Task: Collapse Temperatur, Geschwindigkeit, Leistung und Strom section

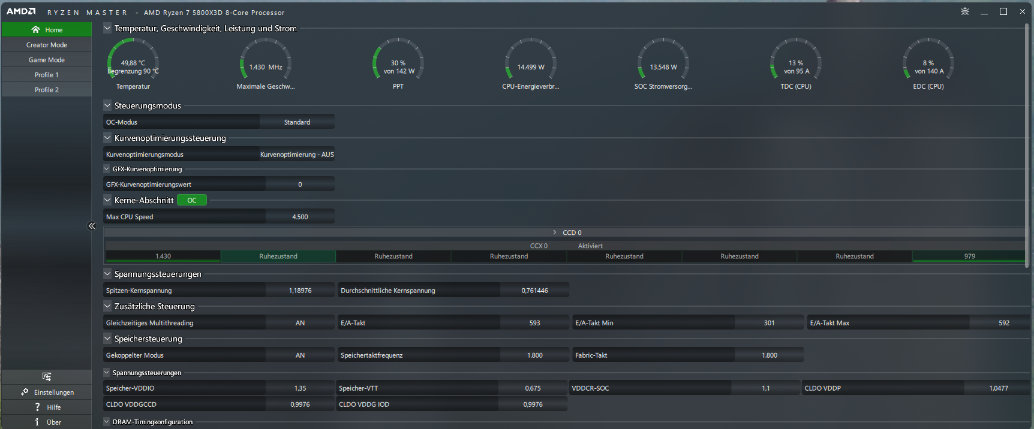Action: point(107,28)
